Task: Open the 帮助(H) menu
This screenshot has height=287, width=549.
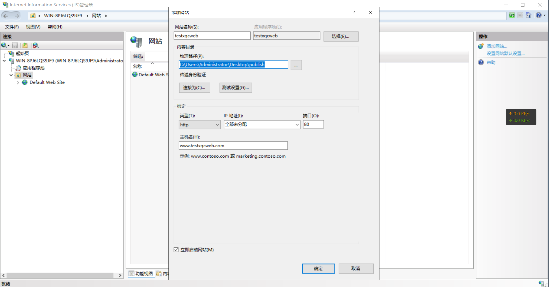Action: pyautogui.click(x=55, y=27)
